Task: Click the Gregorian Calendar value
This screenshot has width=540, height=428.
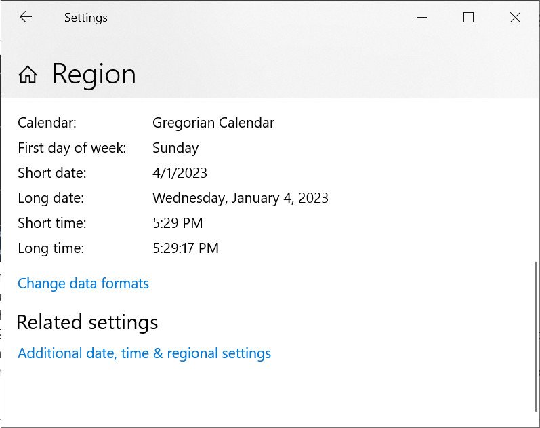Action: click(x=213, y=123)
